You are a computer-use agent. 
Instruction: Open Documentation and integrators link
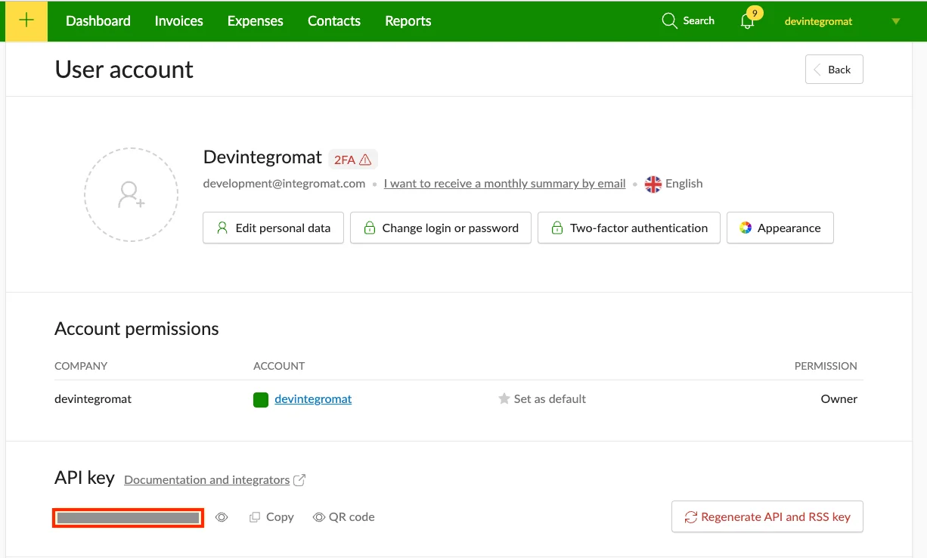click(206, 480)
